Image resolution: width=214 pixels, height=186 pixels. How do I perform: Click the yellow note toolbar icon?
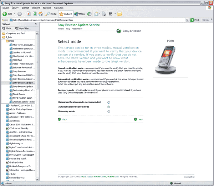(119, 14)
